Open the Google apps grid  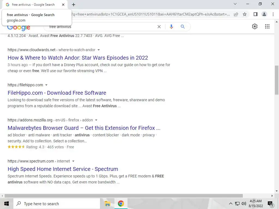[267, 26]
